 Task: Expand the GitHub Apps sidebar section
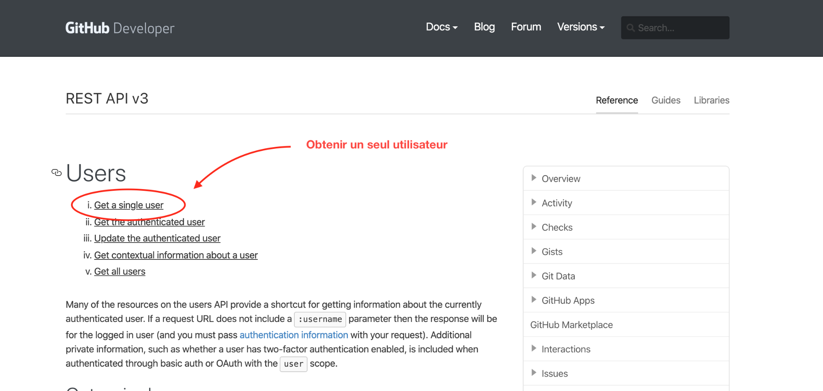534,300
